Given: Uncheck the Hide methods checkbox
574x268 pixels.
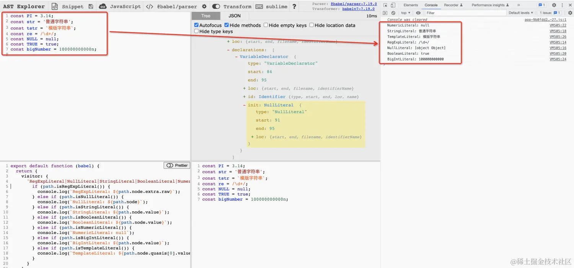Looking at the screenshot, I should click(227, 25).
